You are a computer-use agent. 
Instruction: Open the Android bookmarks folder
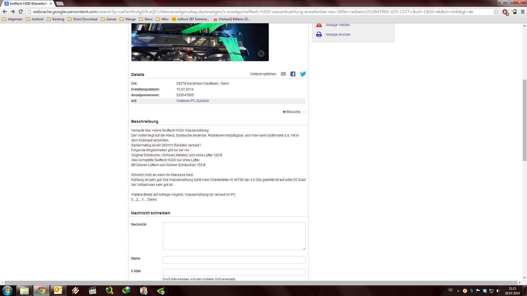35,19
